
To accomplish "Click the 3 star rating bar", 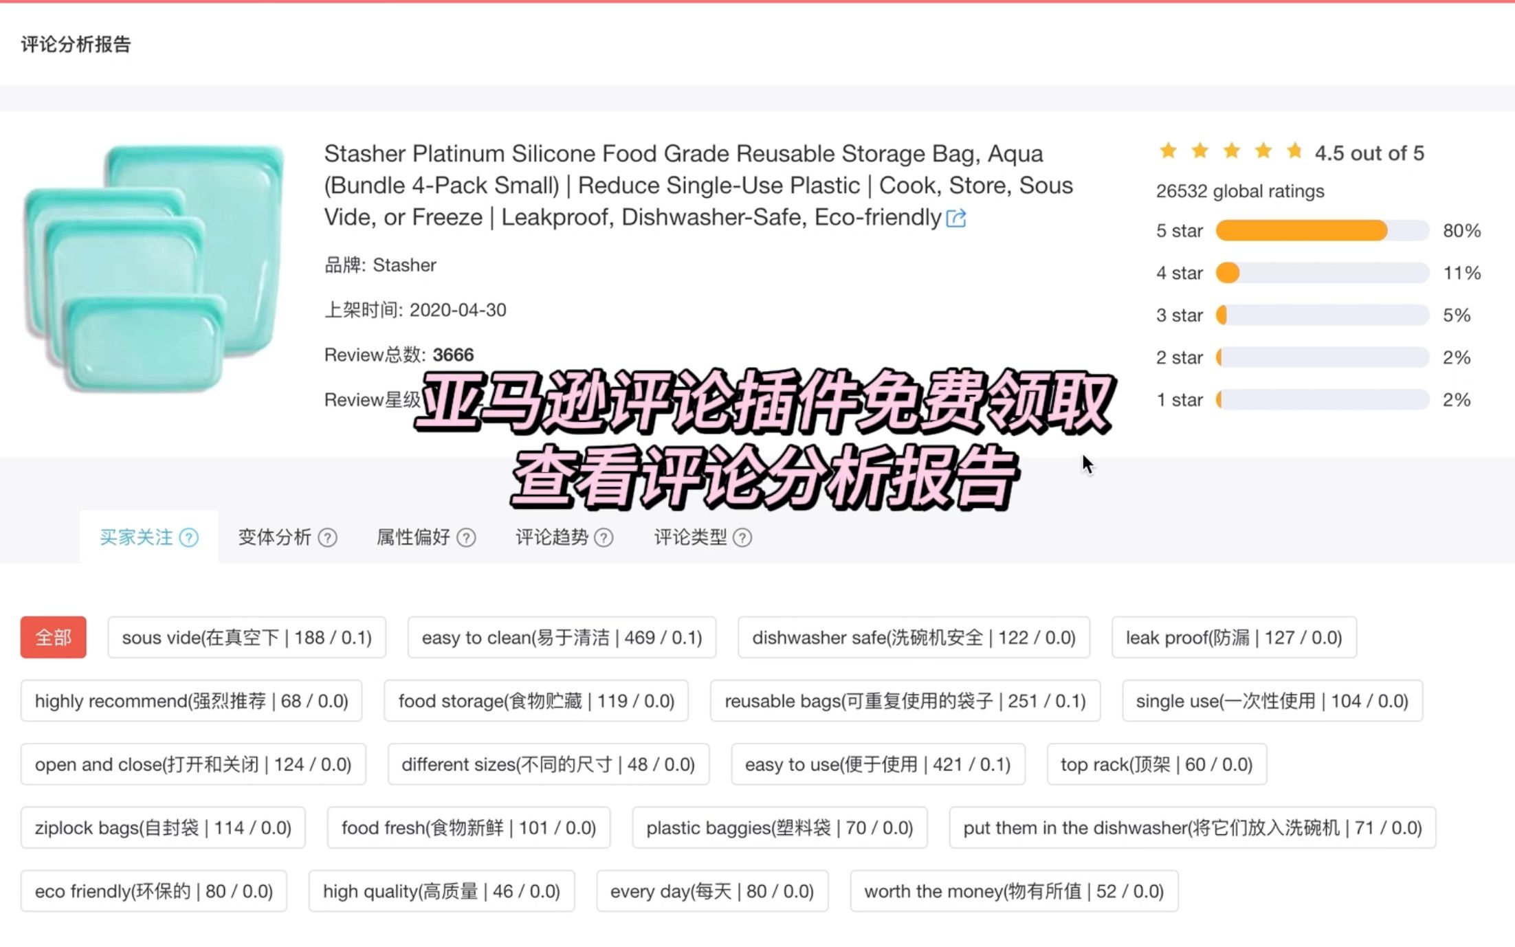I will (x=1323, y=315).
